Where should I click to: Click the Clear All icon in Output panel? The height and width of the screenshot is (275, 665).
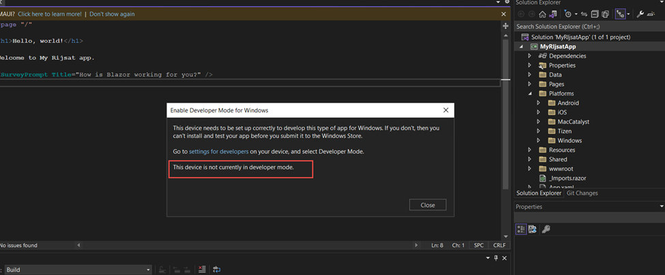click(x=202, y=270)
